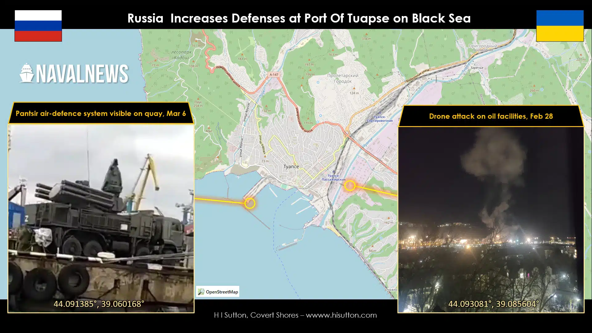
Task: Click yellow circle marker near oil facilities
Action: coord(350,186)
